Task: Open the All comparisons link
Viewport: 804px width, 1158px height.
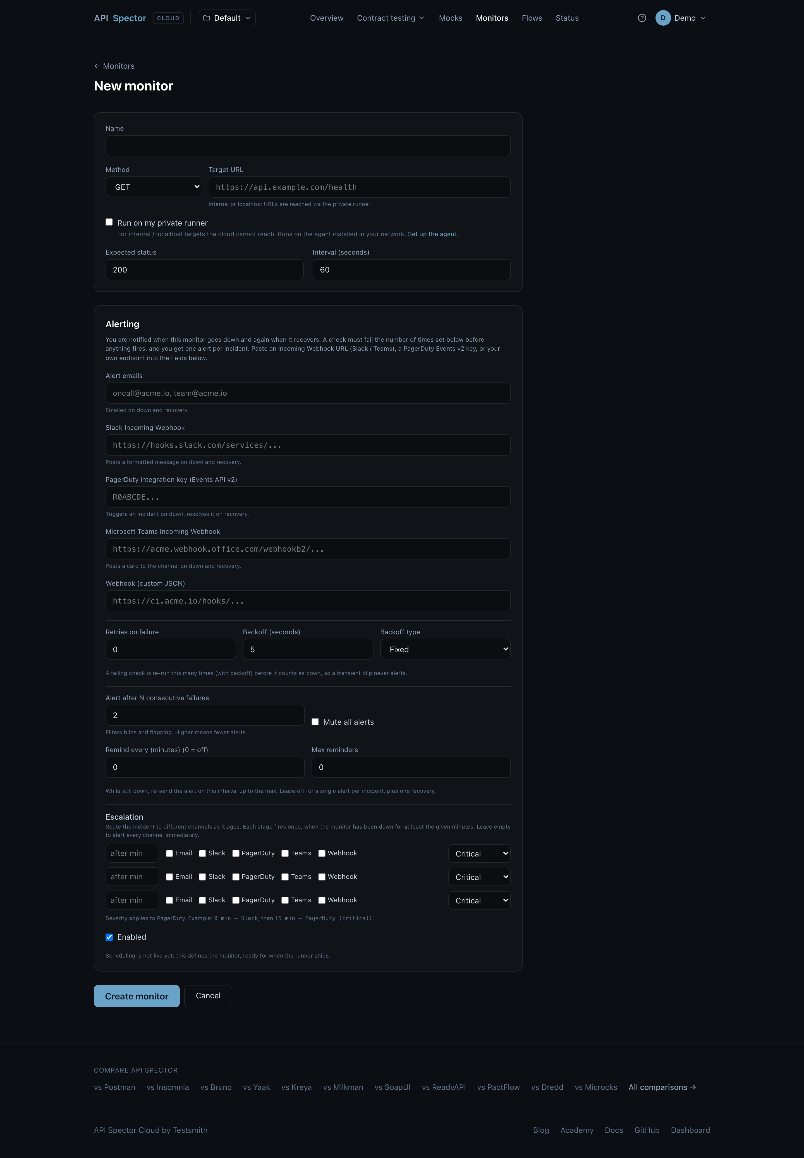Action: (662, 1087)
